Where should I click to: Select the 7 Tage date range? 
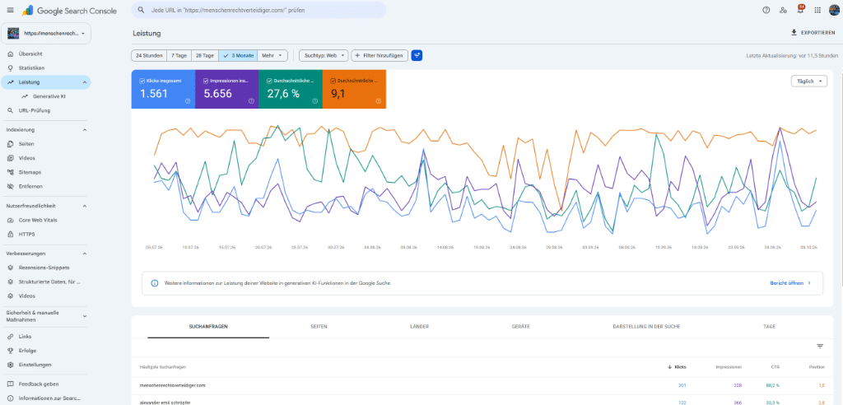click(179, 55)
